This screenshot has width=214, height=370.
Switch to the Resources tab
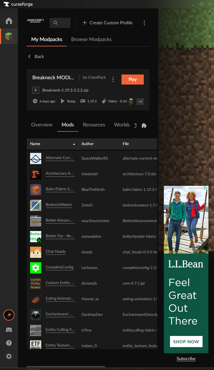[x=94, y=125]
